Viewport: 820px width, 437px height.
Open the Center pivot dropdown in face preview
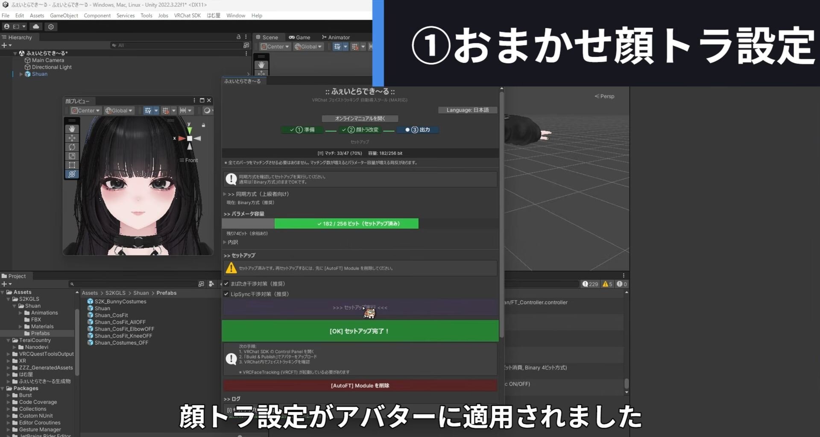click(85, 111)
